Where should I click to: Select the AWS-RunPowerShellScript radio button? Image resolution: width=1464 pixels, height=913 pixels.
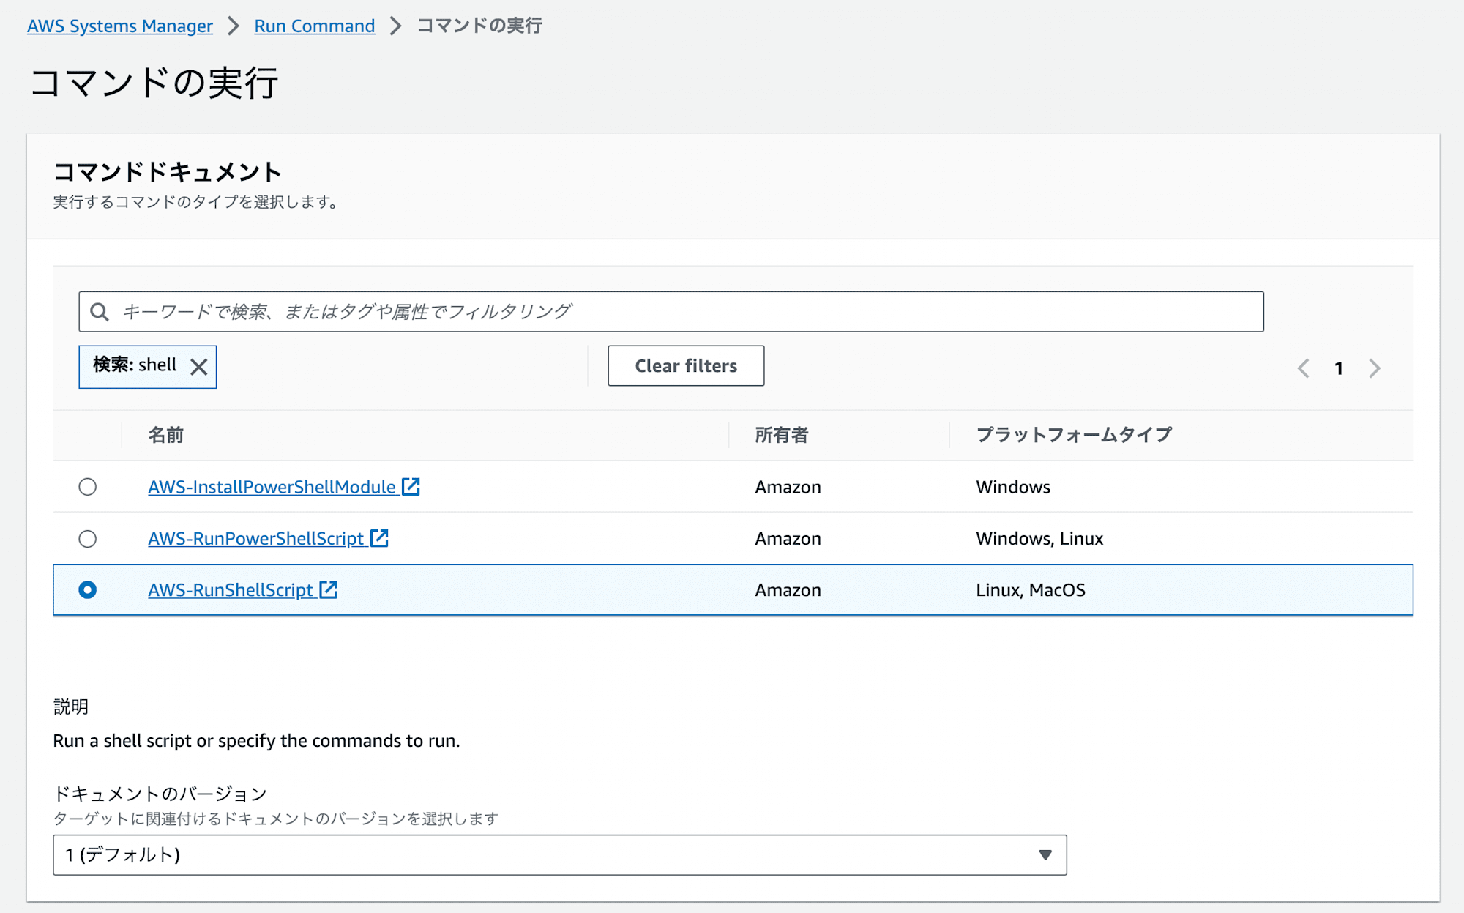click(87, 537)
